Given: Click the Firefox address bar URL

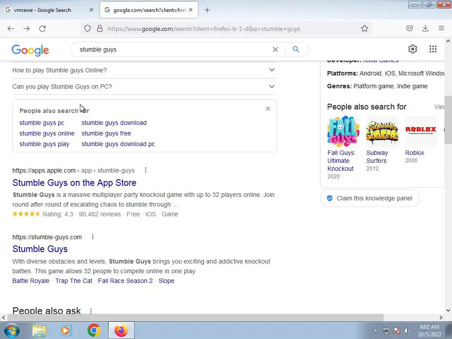Looking at the screenshot, I should tap(203, 29).
